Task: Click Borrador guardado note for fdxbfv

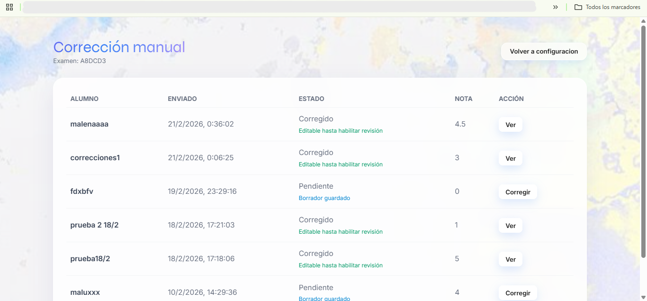Action: tap(324, 198)
